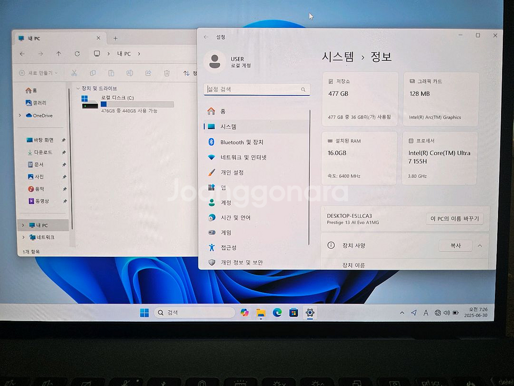Click the 복사 button in 장치 사양
Viewport: 514px width, 386px height.
point(455,245)
